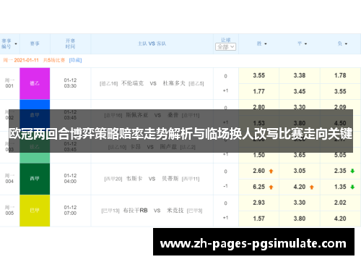Click home team 不伦瑞克
Viewport: 361px width, 262px height.
(x=132, y=83)
